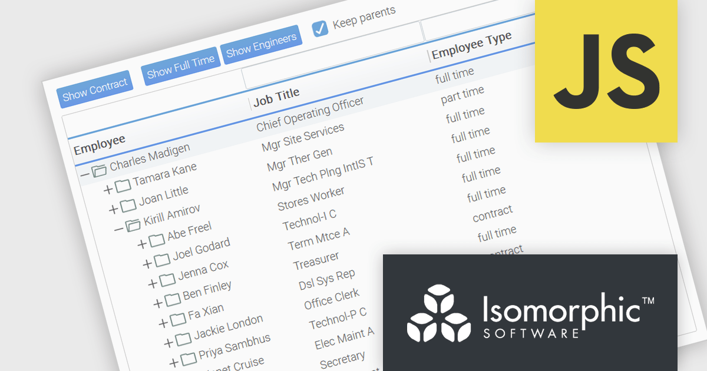Click the Mgr Site Services cell
This screenshot has width=707, height=371.
pos(303,137)
